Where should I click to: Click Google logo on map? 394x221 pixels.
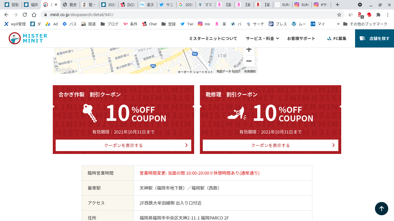63,70
